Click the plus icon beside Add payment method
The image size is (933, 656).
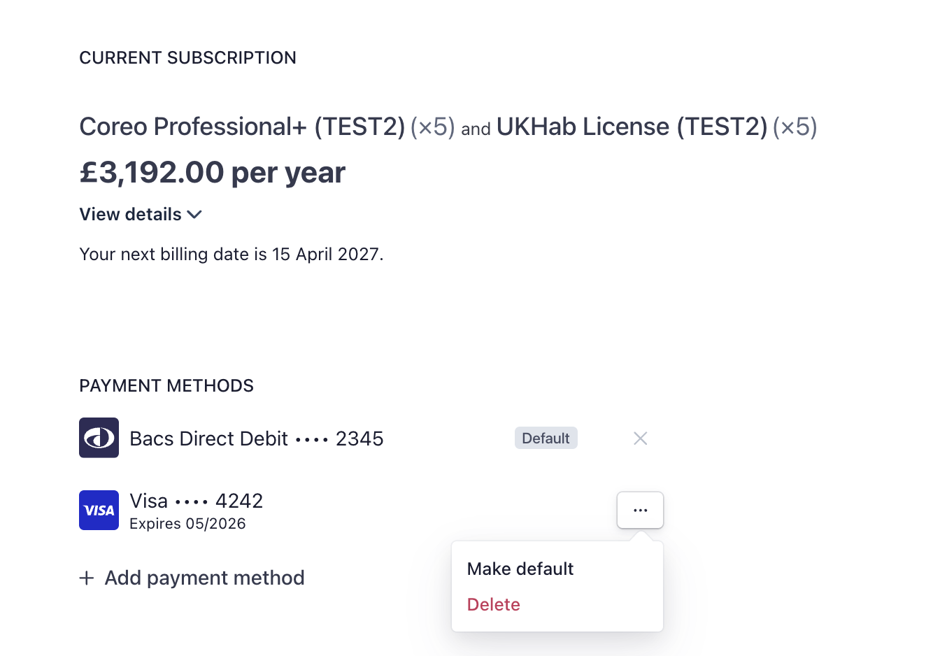click(87, 578)
